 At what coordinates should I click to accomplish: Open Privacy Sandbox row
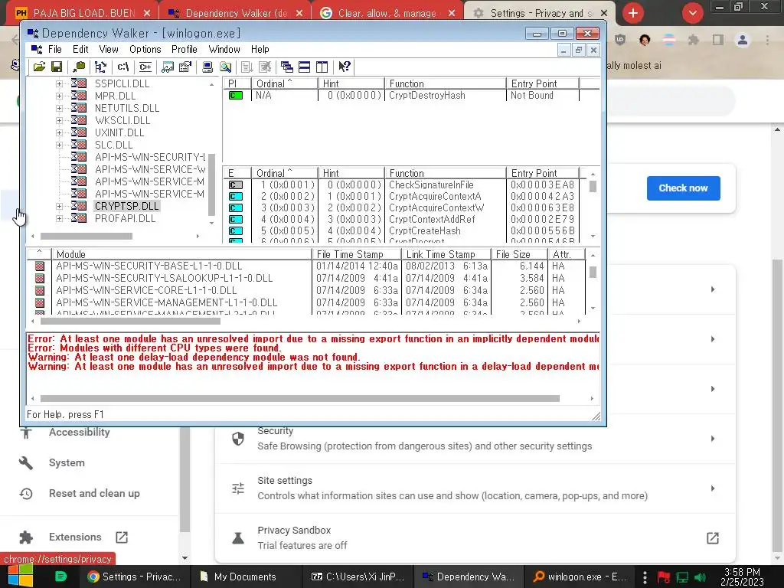(x=475, y=538)
